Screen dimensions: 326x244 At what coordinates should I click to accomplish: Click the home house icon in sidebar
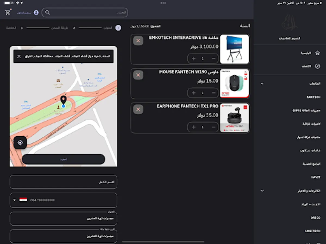point(317,53)
